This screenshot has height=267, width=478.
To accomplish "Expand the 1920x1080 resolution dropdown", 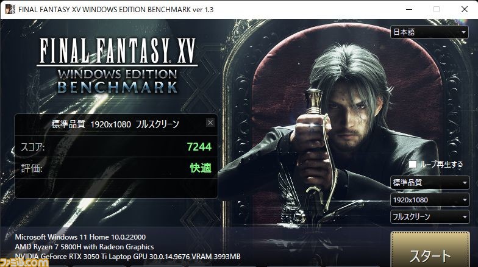I will coord(430,200).
